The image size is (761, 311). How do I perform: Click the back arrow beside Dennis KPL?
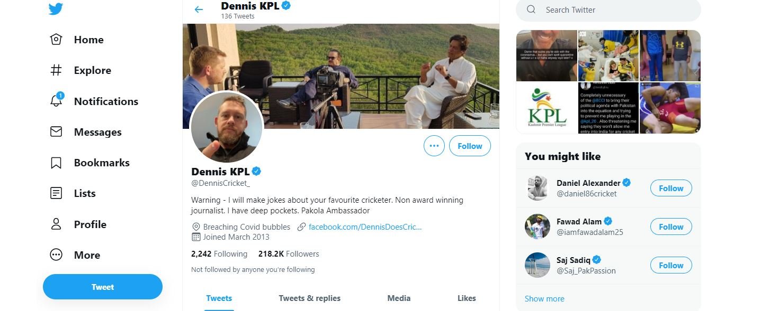click(199, 10)
